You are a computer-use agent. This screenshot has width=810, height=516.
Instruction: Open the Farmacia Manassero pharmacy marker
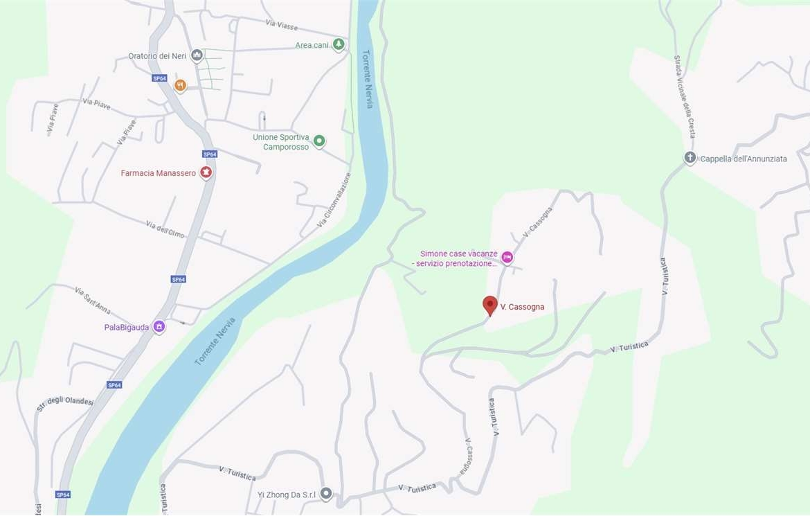tap(206, 172)
